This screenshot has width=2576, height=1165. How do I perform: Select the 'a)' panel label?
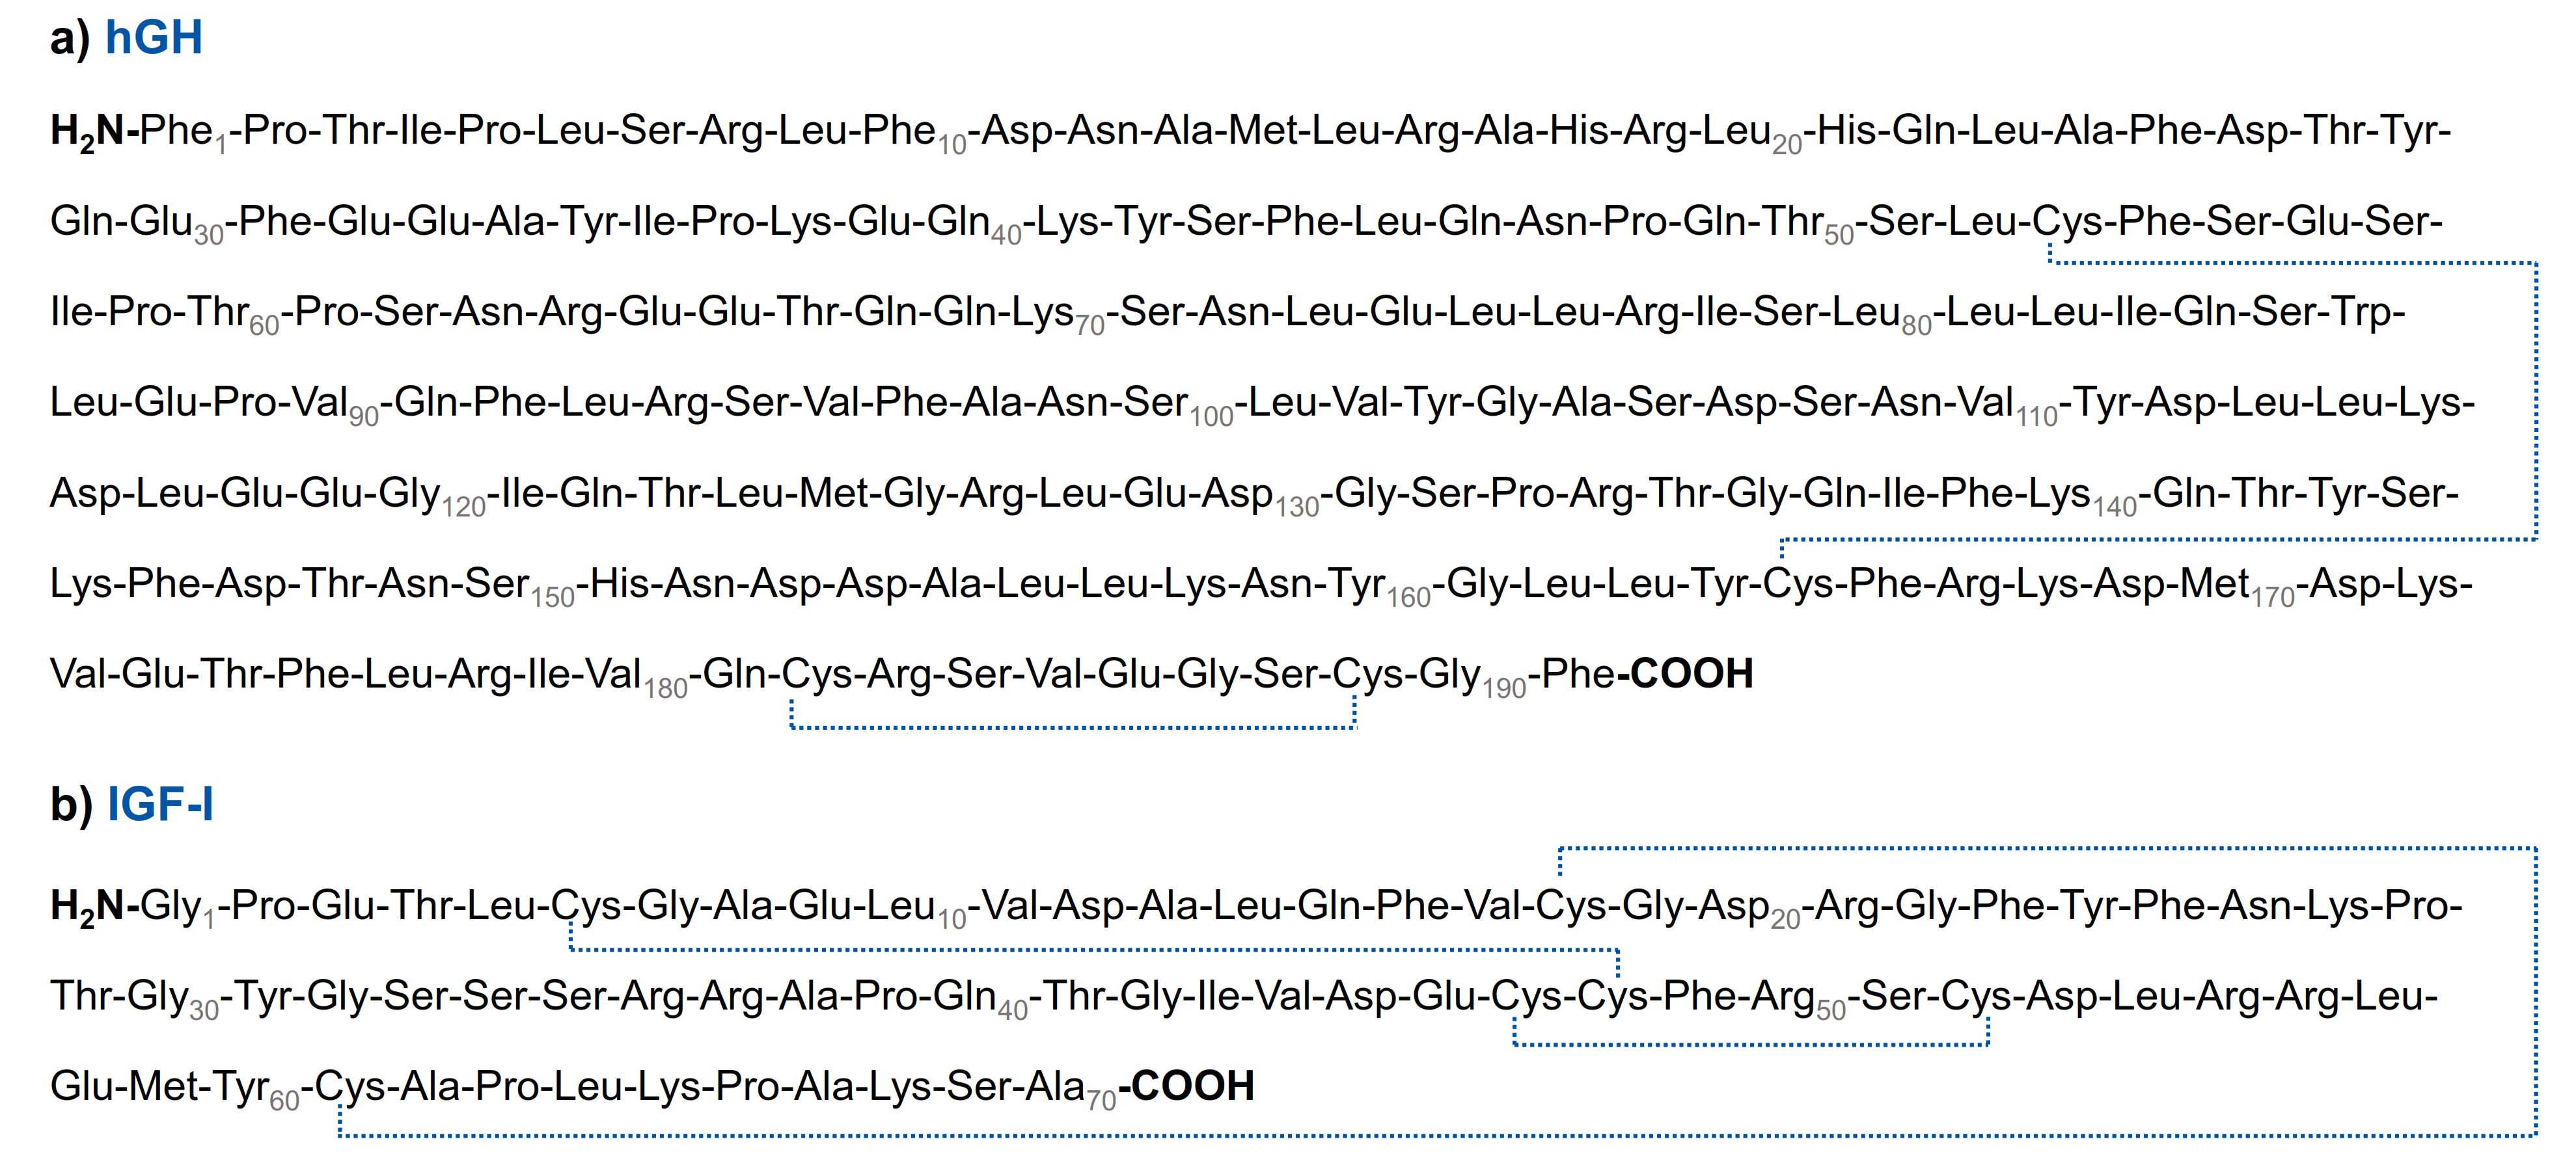[x=70, y=40]
